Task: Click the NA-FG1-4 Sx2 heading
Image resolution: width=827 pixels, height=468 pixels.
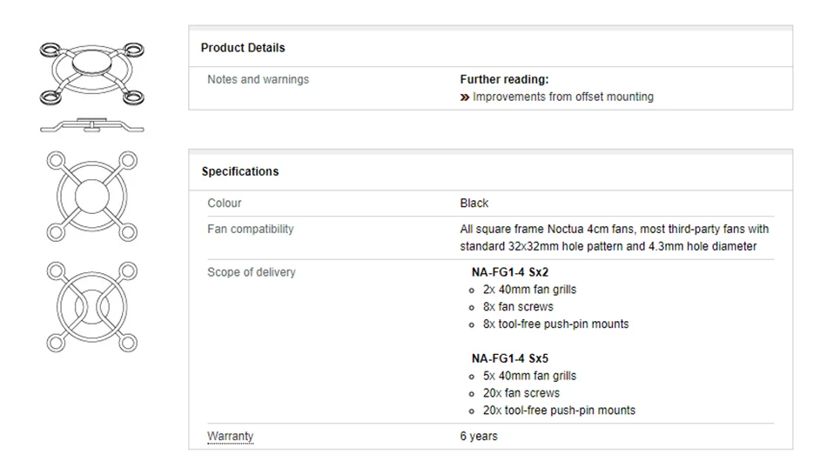Action: click(x=510, y=272)
